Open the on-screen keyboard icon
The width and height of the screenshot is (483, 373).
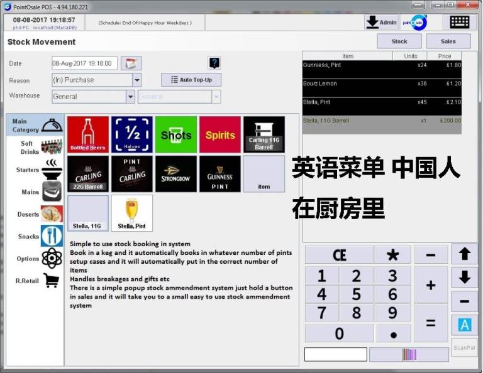point(459,22)
